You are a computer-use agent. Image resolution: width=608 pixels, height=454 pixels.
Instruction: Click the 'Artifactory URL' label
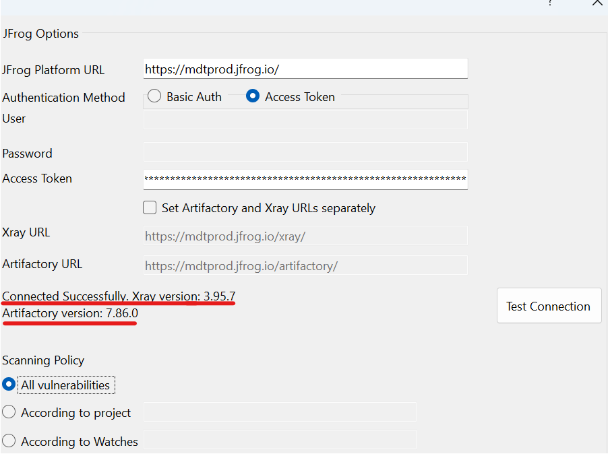coord(42,264)
